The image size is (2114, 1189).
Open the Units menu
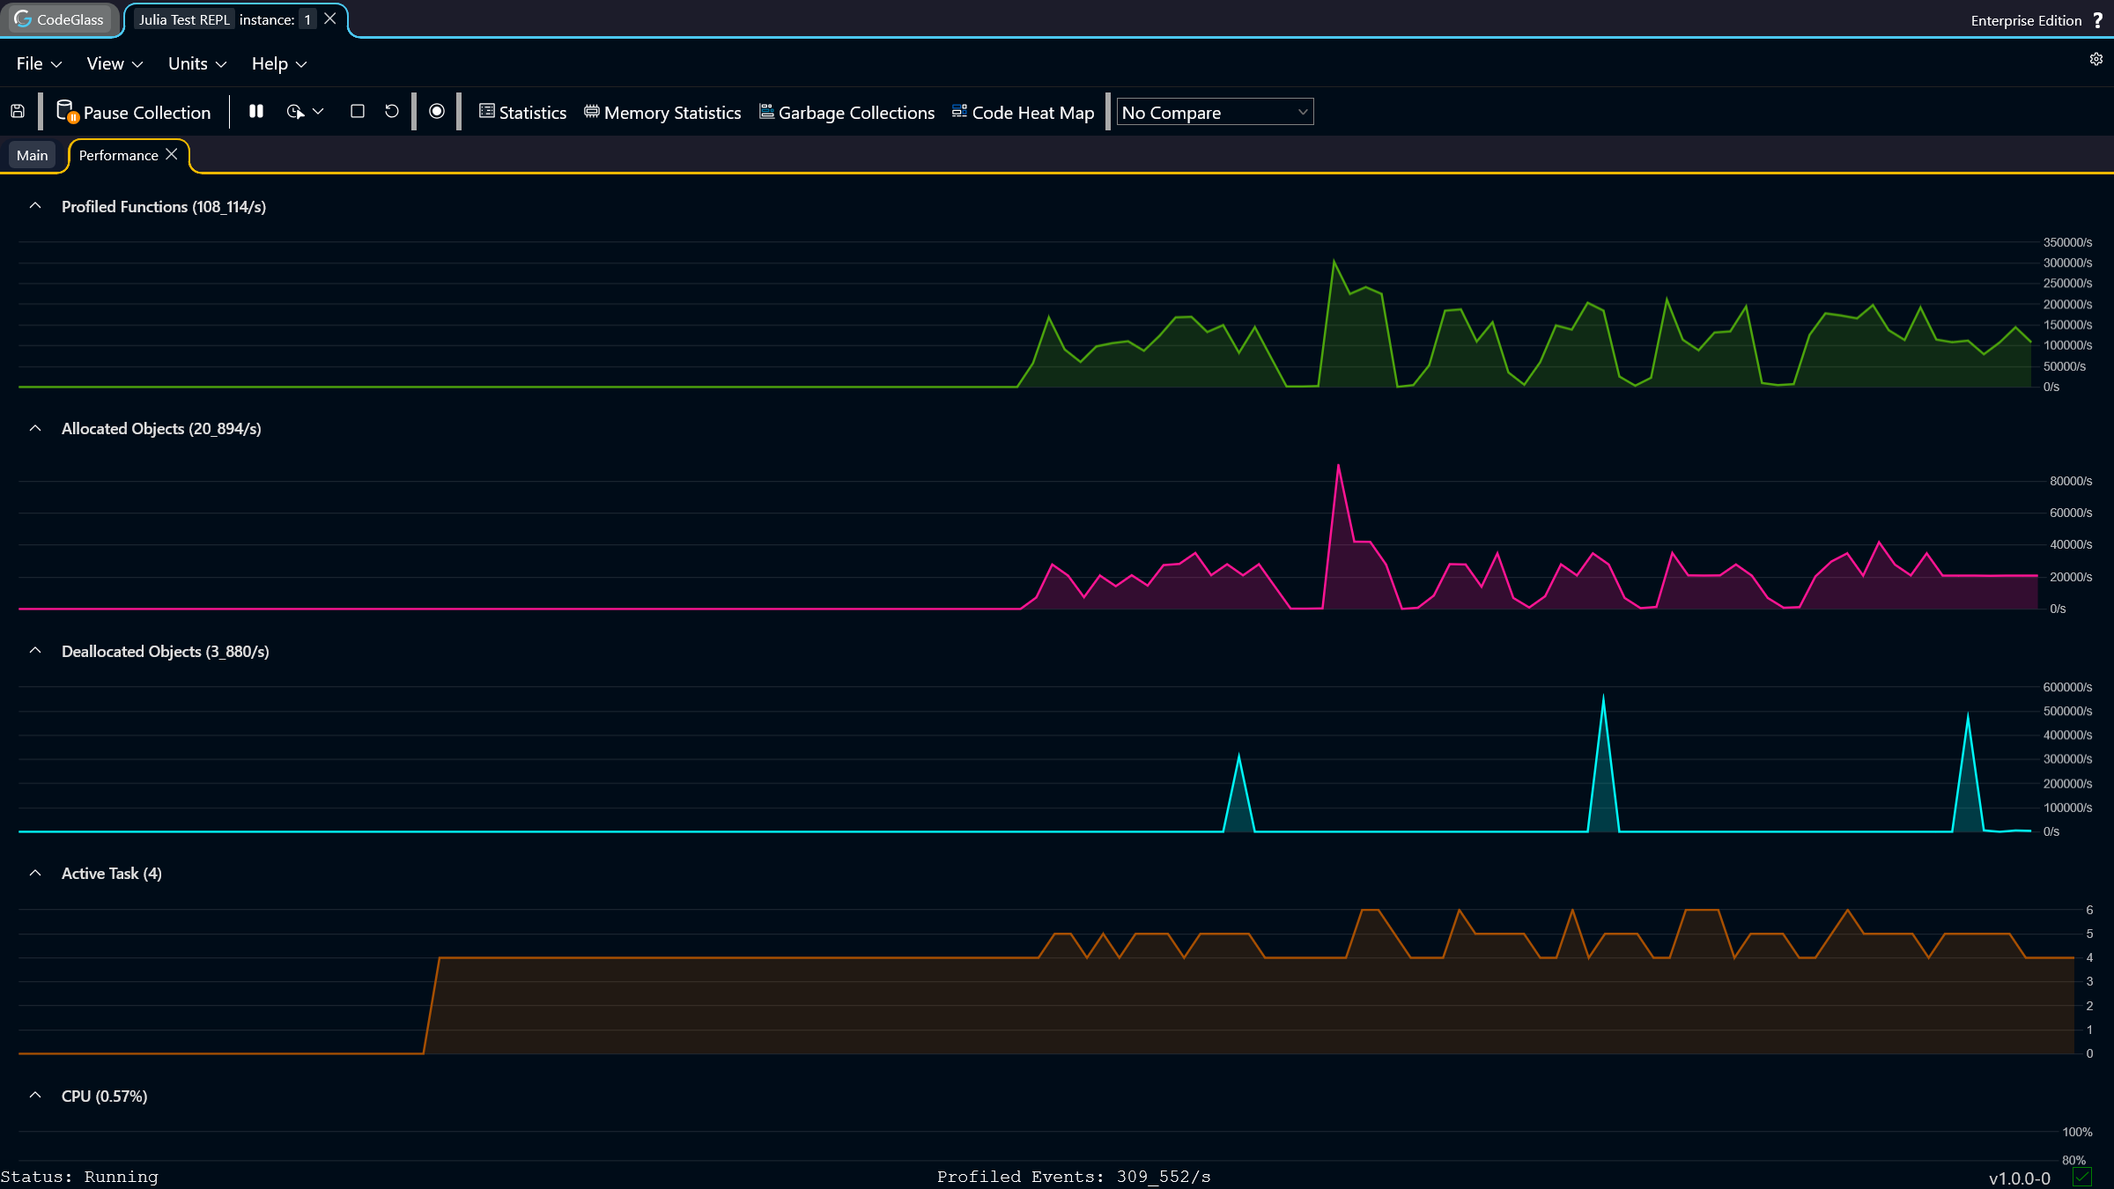click(x=197, y=63)
